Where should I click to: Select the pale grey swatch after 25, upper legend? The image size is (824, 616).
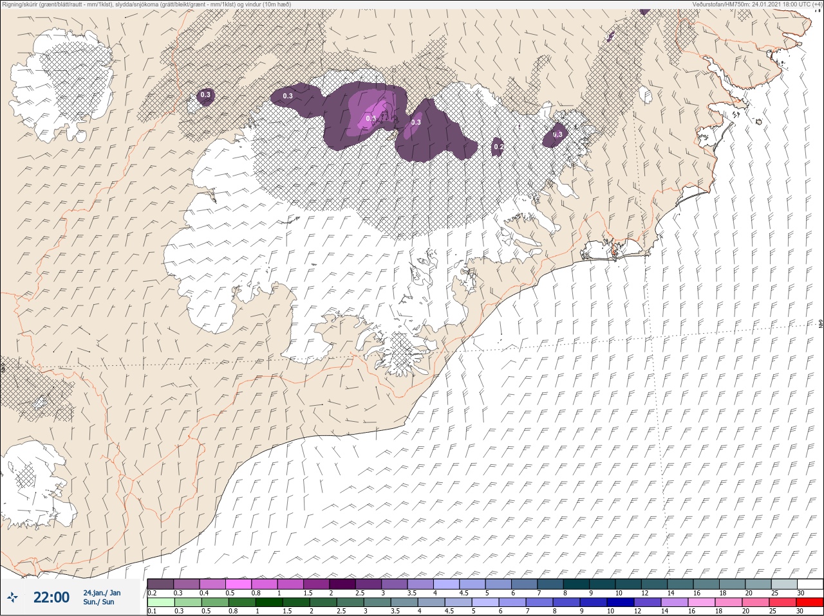784,584
